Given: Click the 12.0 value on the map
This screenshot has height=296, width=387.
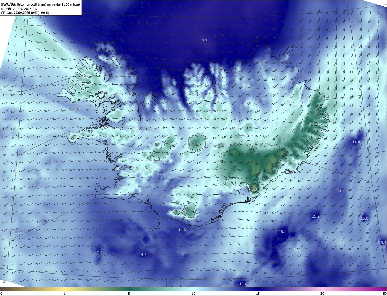Looking at the screenshot, I should [76, 109].
